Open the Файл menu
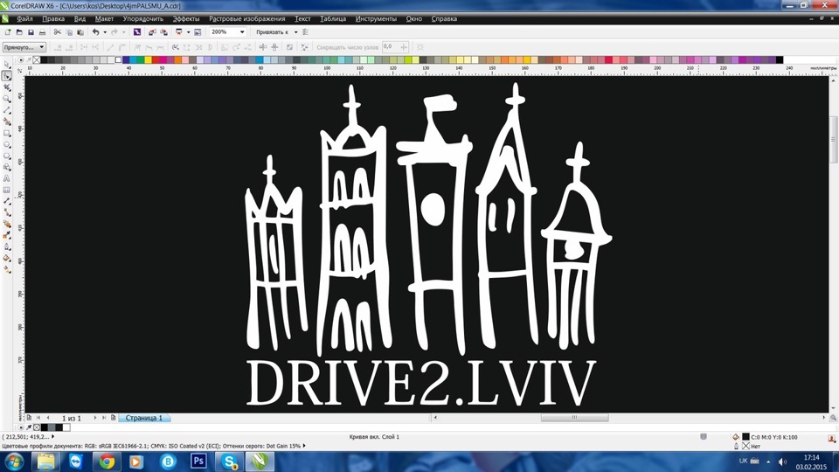839x472 pixels. 24,18
